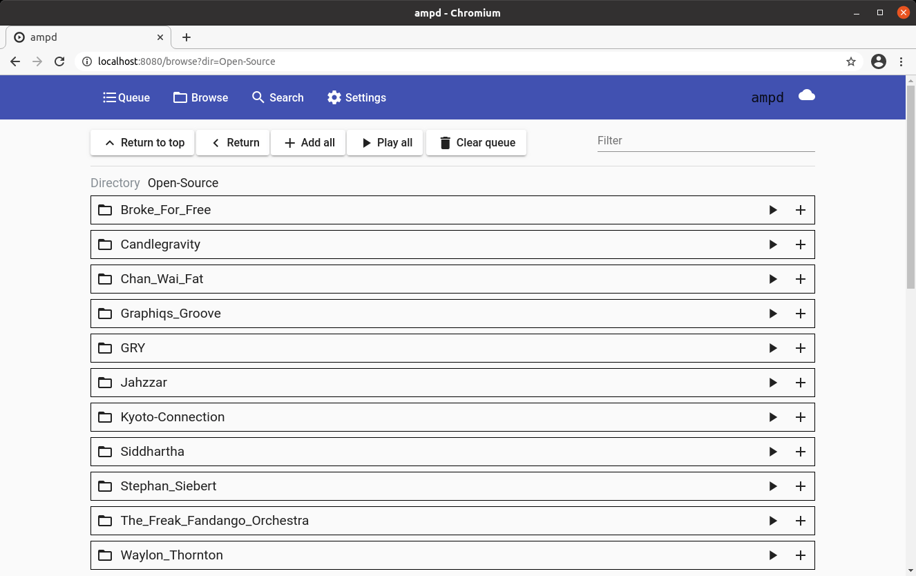Add Jahzzar to the queue

click(801, 383)
